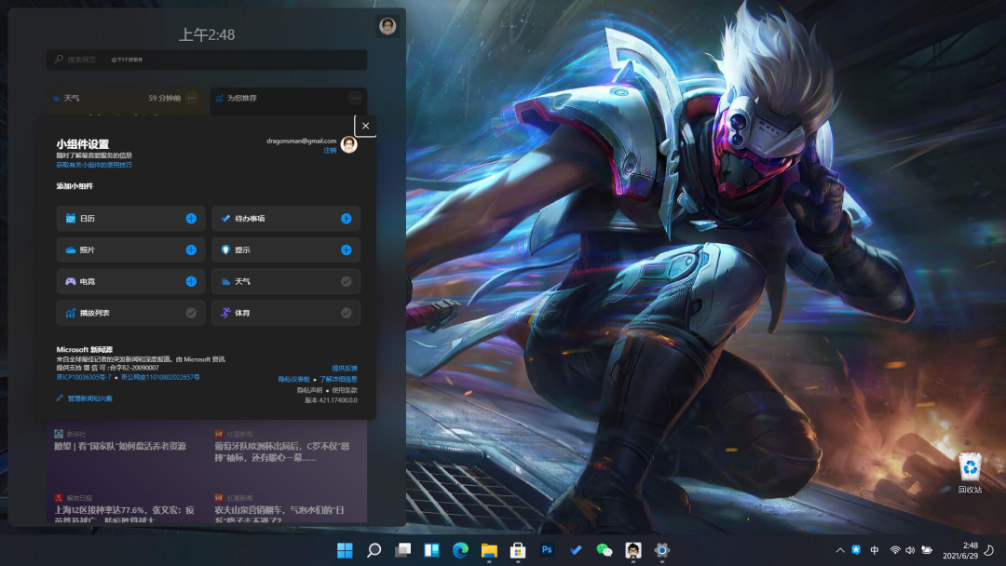
Task: Open the 京公网安11010802022657号 link
Action: (160, 378)
